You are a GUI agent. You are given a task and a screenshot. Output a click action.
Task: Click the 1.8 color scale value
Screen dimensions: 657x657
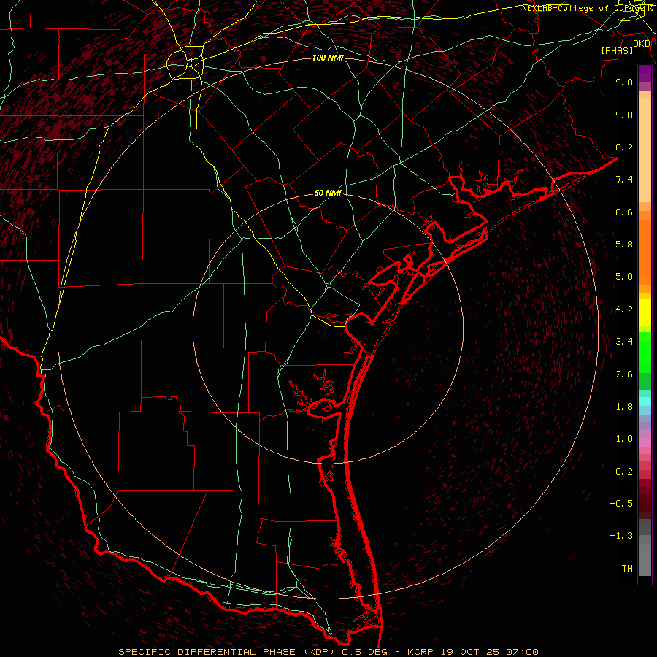[x=624, y=407]
